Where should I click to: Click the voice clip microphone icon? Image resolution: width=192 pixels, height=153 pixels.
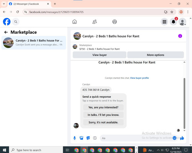tap(74, 138)
